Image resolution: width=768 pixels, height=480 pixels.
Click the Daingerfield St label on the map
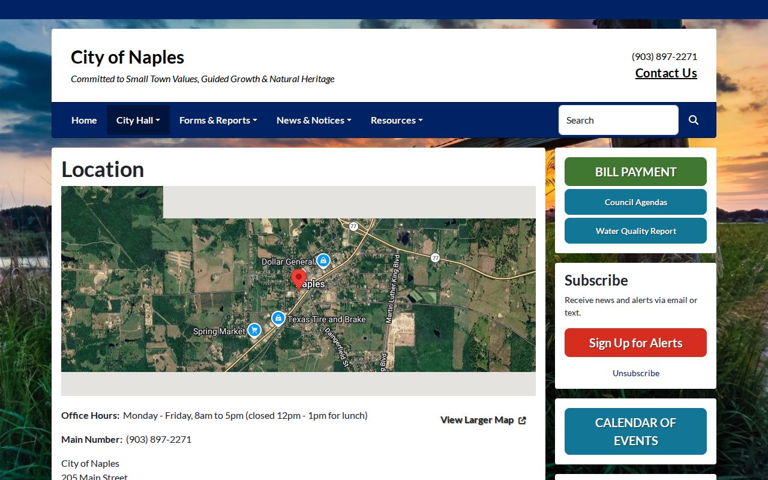tap(336, 347)
